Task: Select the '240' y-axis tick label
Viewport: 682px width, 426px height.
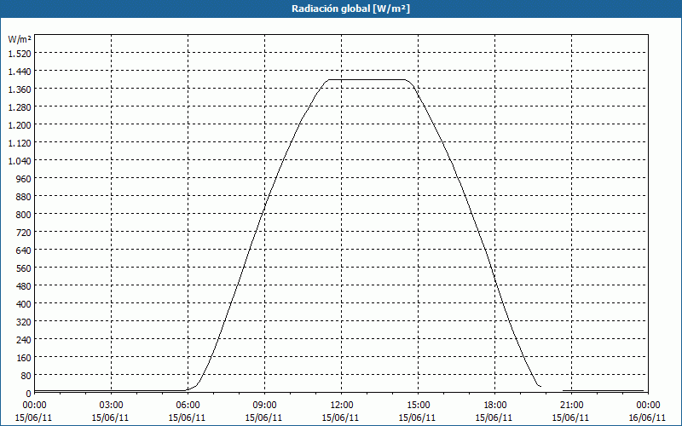Action: pos(24,340)
